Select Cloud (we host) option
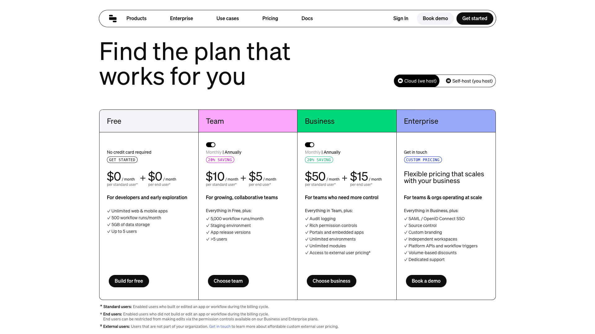The width and height of the screenshot is (595, 334). [x=417, y=81]
